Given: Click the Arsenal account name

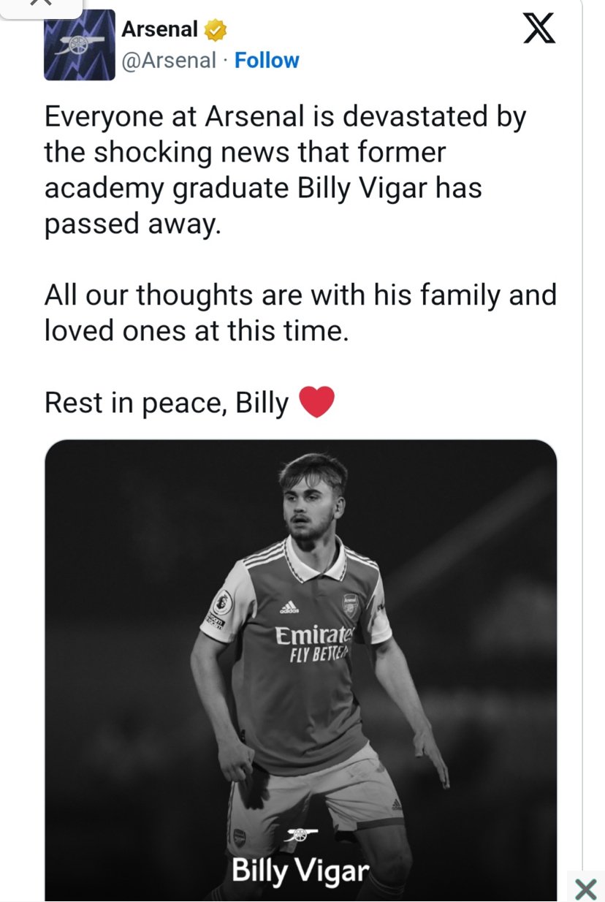Looking at the screenshot, I should tap(159, 29).
